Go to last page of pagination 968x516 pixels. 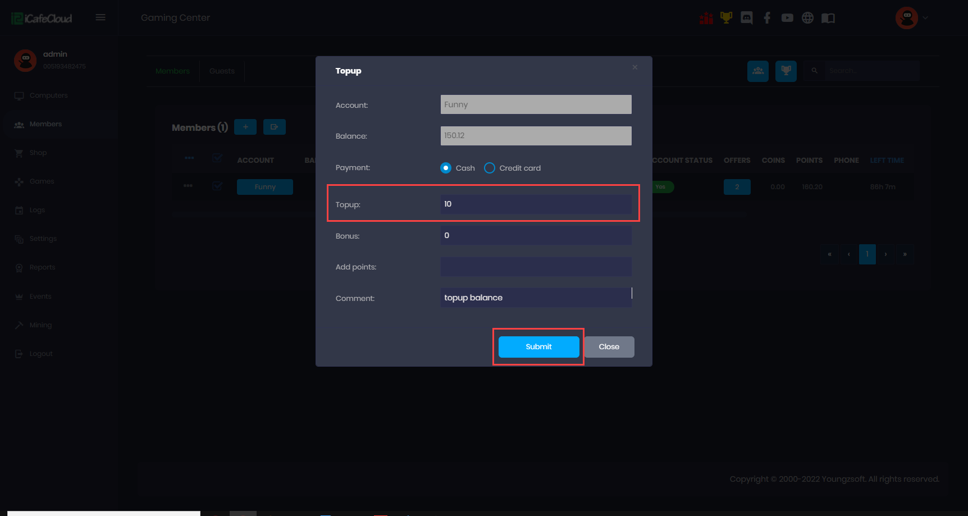905,254
